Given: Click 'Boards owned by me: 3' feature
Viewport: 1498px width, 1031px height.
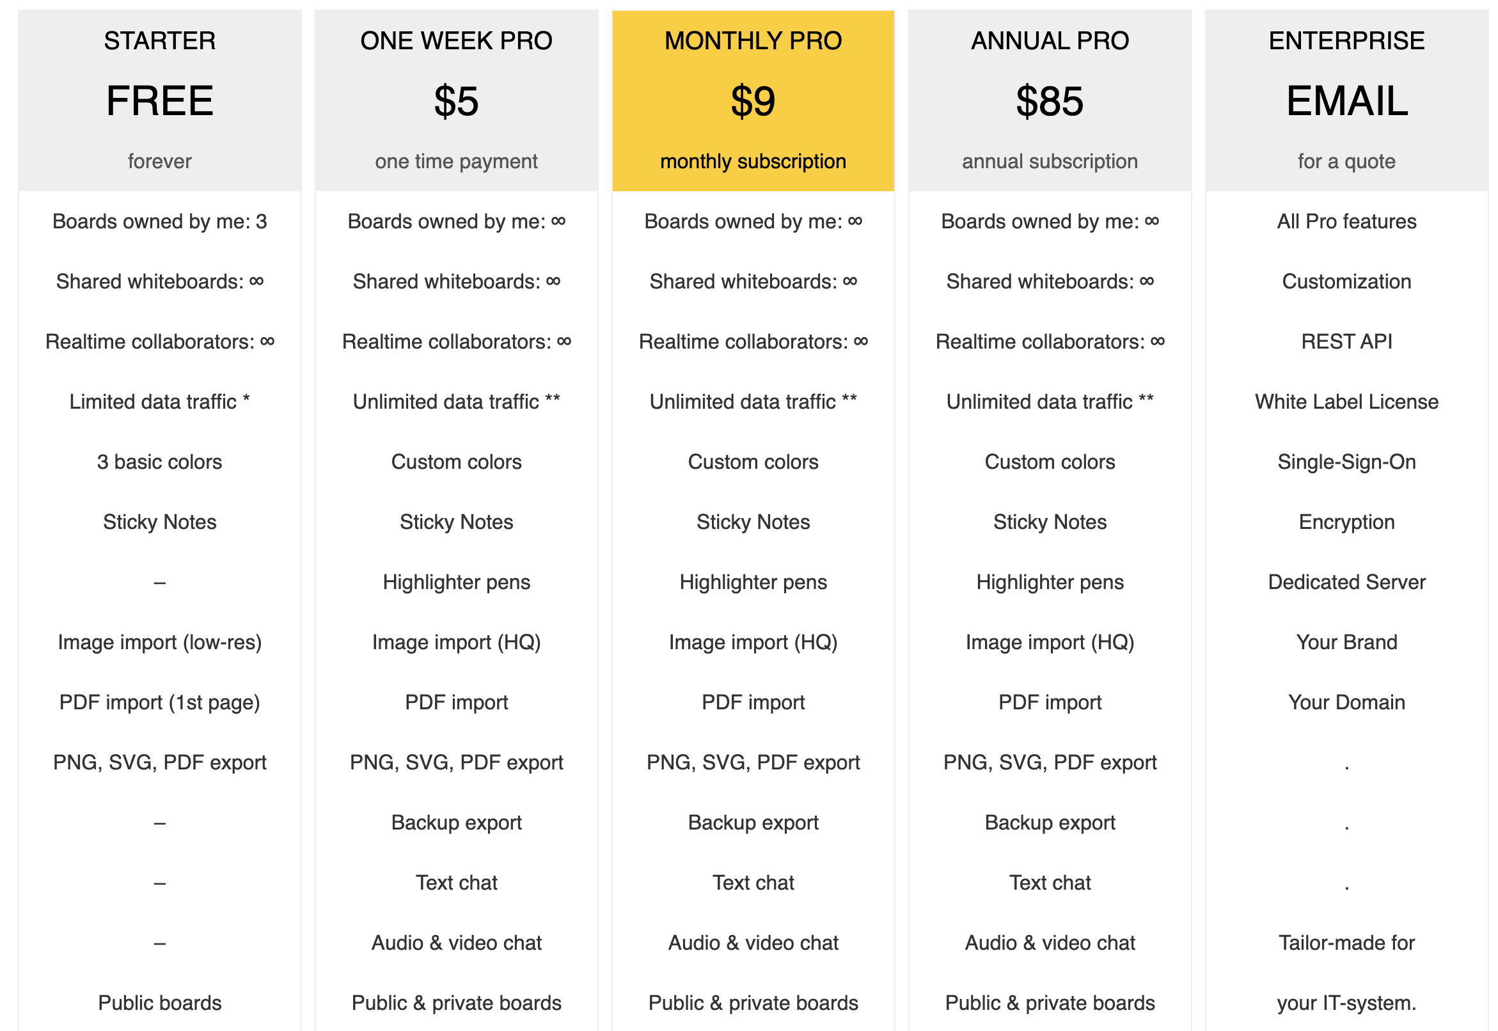Looking at the screenshot, I should [x=160, y=221].
